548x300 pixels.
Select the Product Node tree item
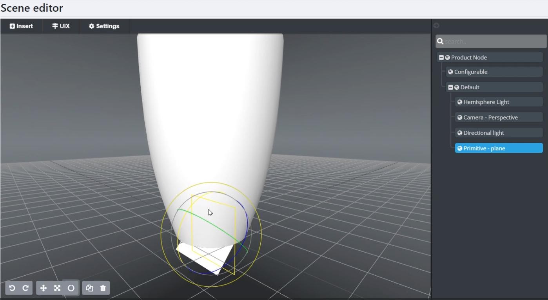coord(490,58)
